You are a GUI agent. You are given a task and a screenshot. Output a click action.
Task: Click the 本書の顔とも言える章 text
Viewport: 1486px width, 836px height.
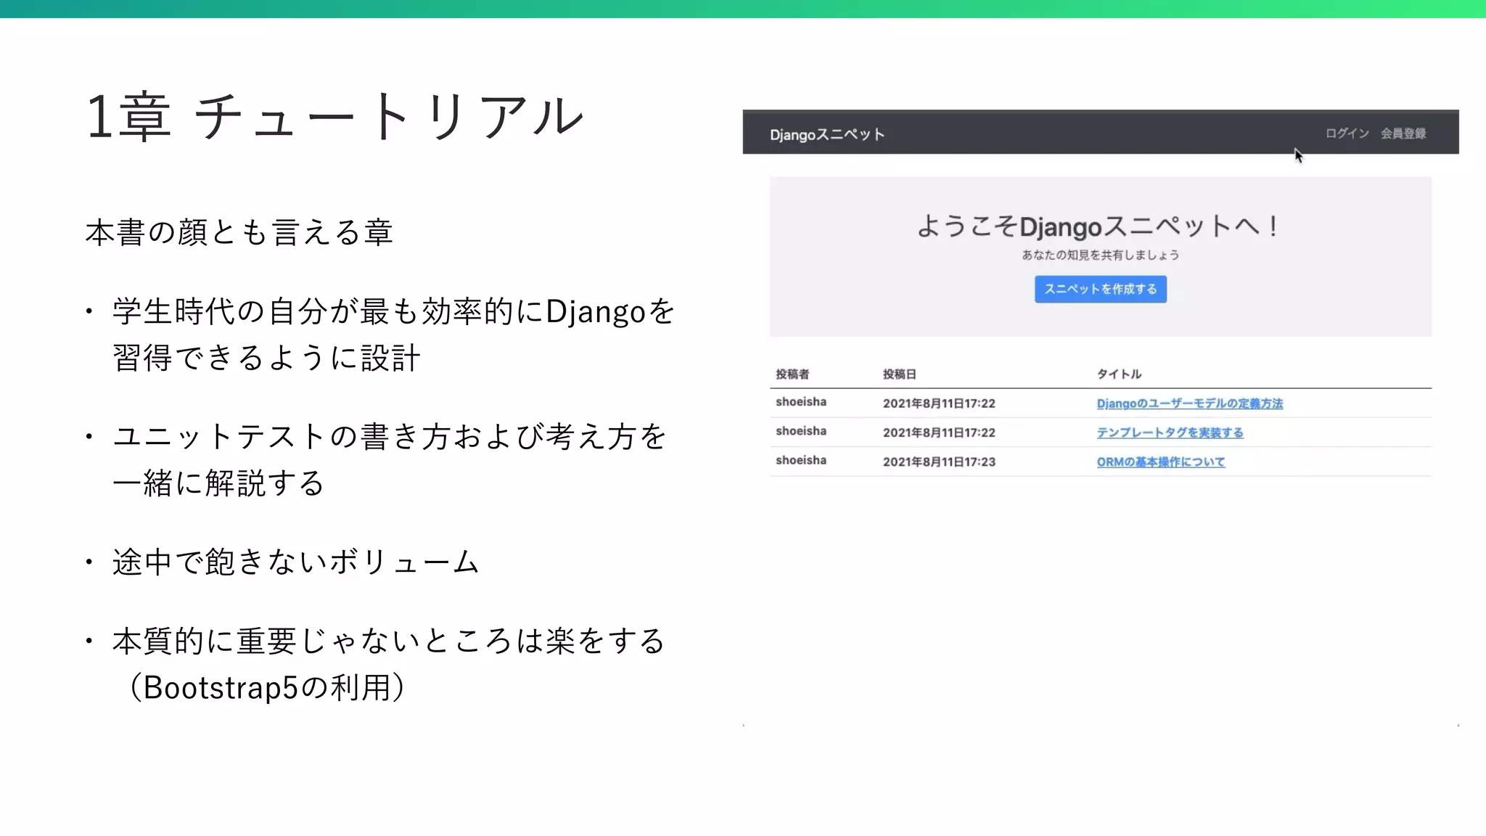[239, 232]
